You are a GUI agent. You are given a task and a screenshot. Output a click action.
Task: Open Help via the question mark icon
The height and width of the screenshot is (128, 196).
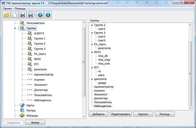[40, 15]
